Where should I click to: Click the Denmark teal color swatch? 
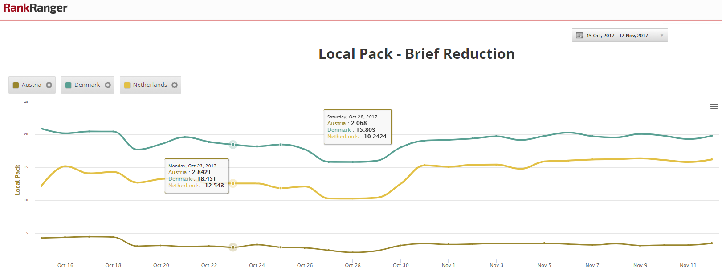(69, 85)
